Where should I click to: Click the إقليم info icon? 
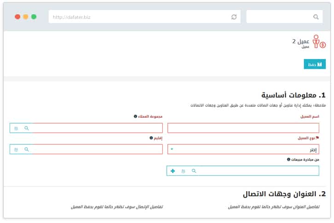151,138
